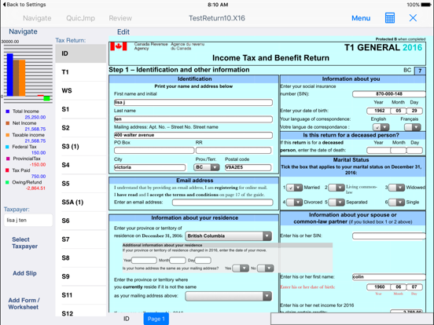
Task: Click spouse SIN field
Action: point(389,236)
